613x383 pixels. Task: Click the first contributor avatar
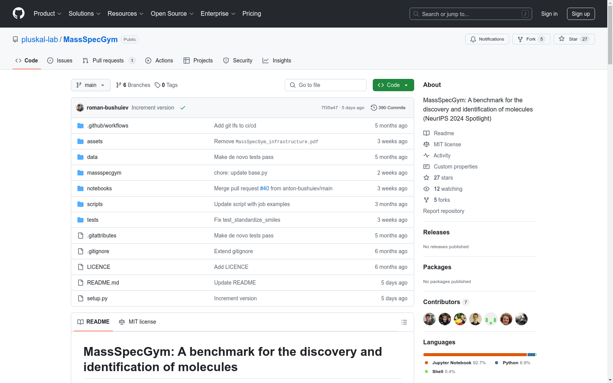[x=429, y=319]
